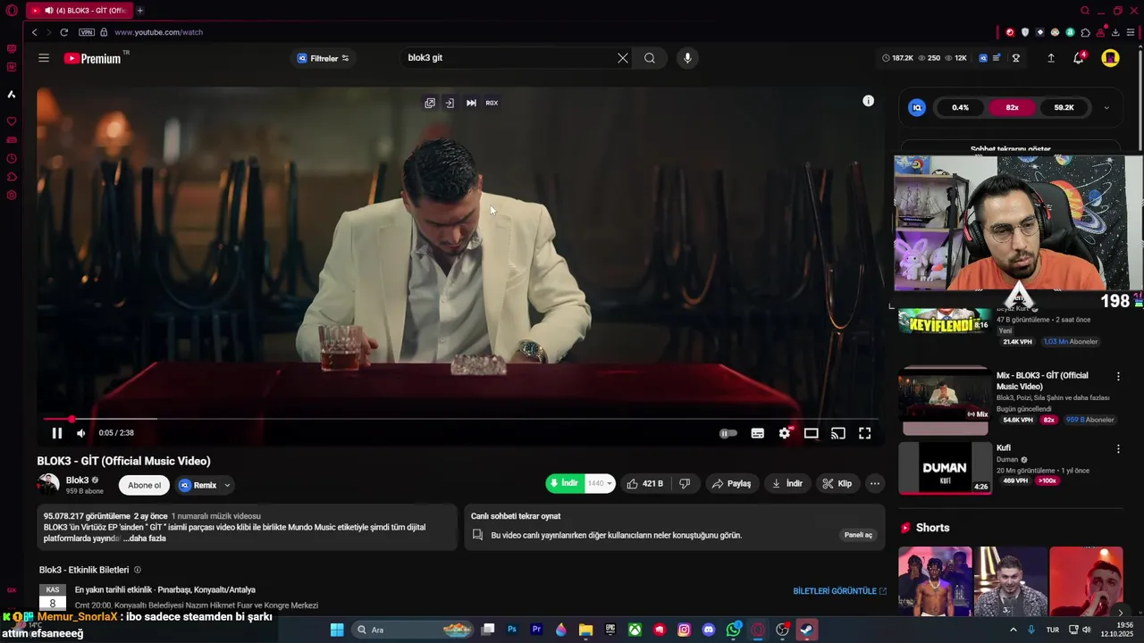Open the player settings gear
The height and width of the screenshot is (643, 1144).
click(784, 433)
